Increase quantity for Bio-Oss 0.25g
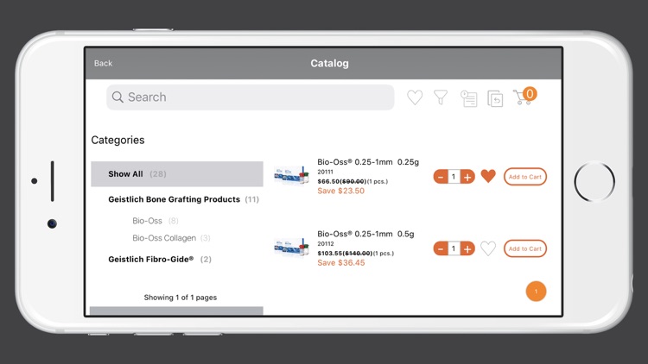Viewport: 648px width, 364px height. [467, 177]
